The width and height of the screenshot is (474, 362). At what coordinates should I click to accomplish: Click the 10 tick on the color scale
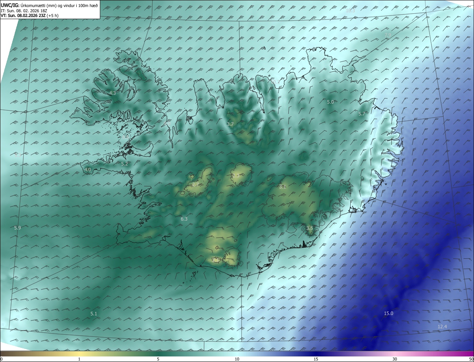[x=237, y=359]
